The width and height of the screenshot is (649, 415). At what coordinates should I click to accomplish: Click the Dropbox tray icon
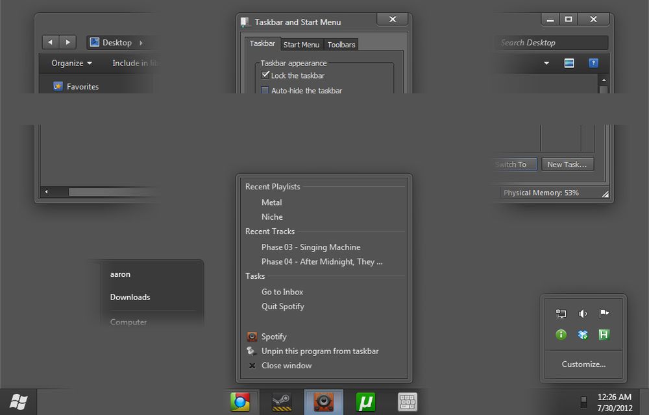pos(583,335)
